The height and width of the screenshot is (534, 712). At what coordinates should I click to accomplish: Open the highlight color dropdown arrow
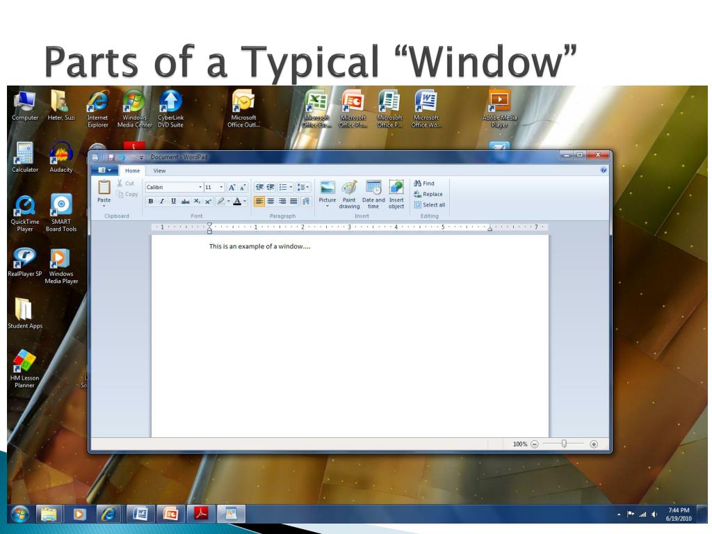(228, 201)
